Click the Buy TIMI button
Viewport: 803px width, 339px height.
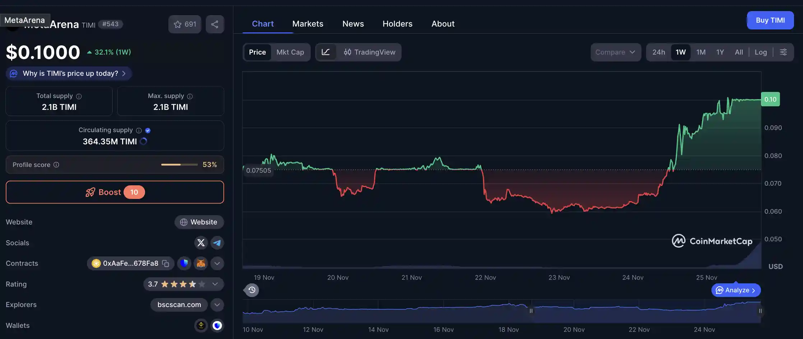click(770, 20)
